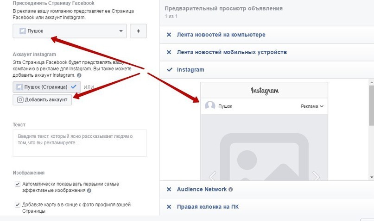Click the Пушок page icon in dropdown
Screen dimensions: 374x221
(x=22, y=31)
